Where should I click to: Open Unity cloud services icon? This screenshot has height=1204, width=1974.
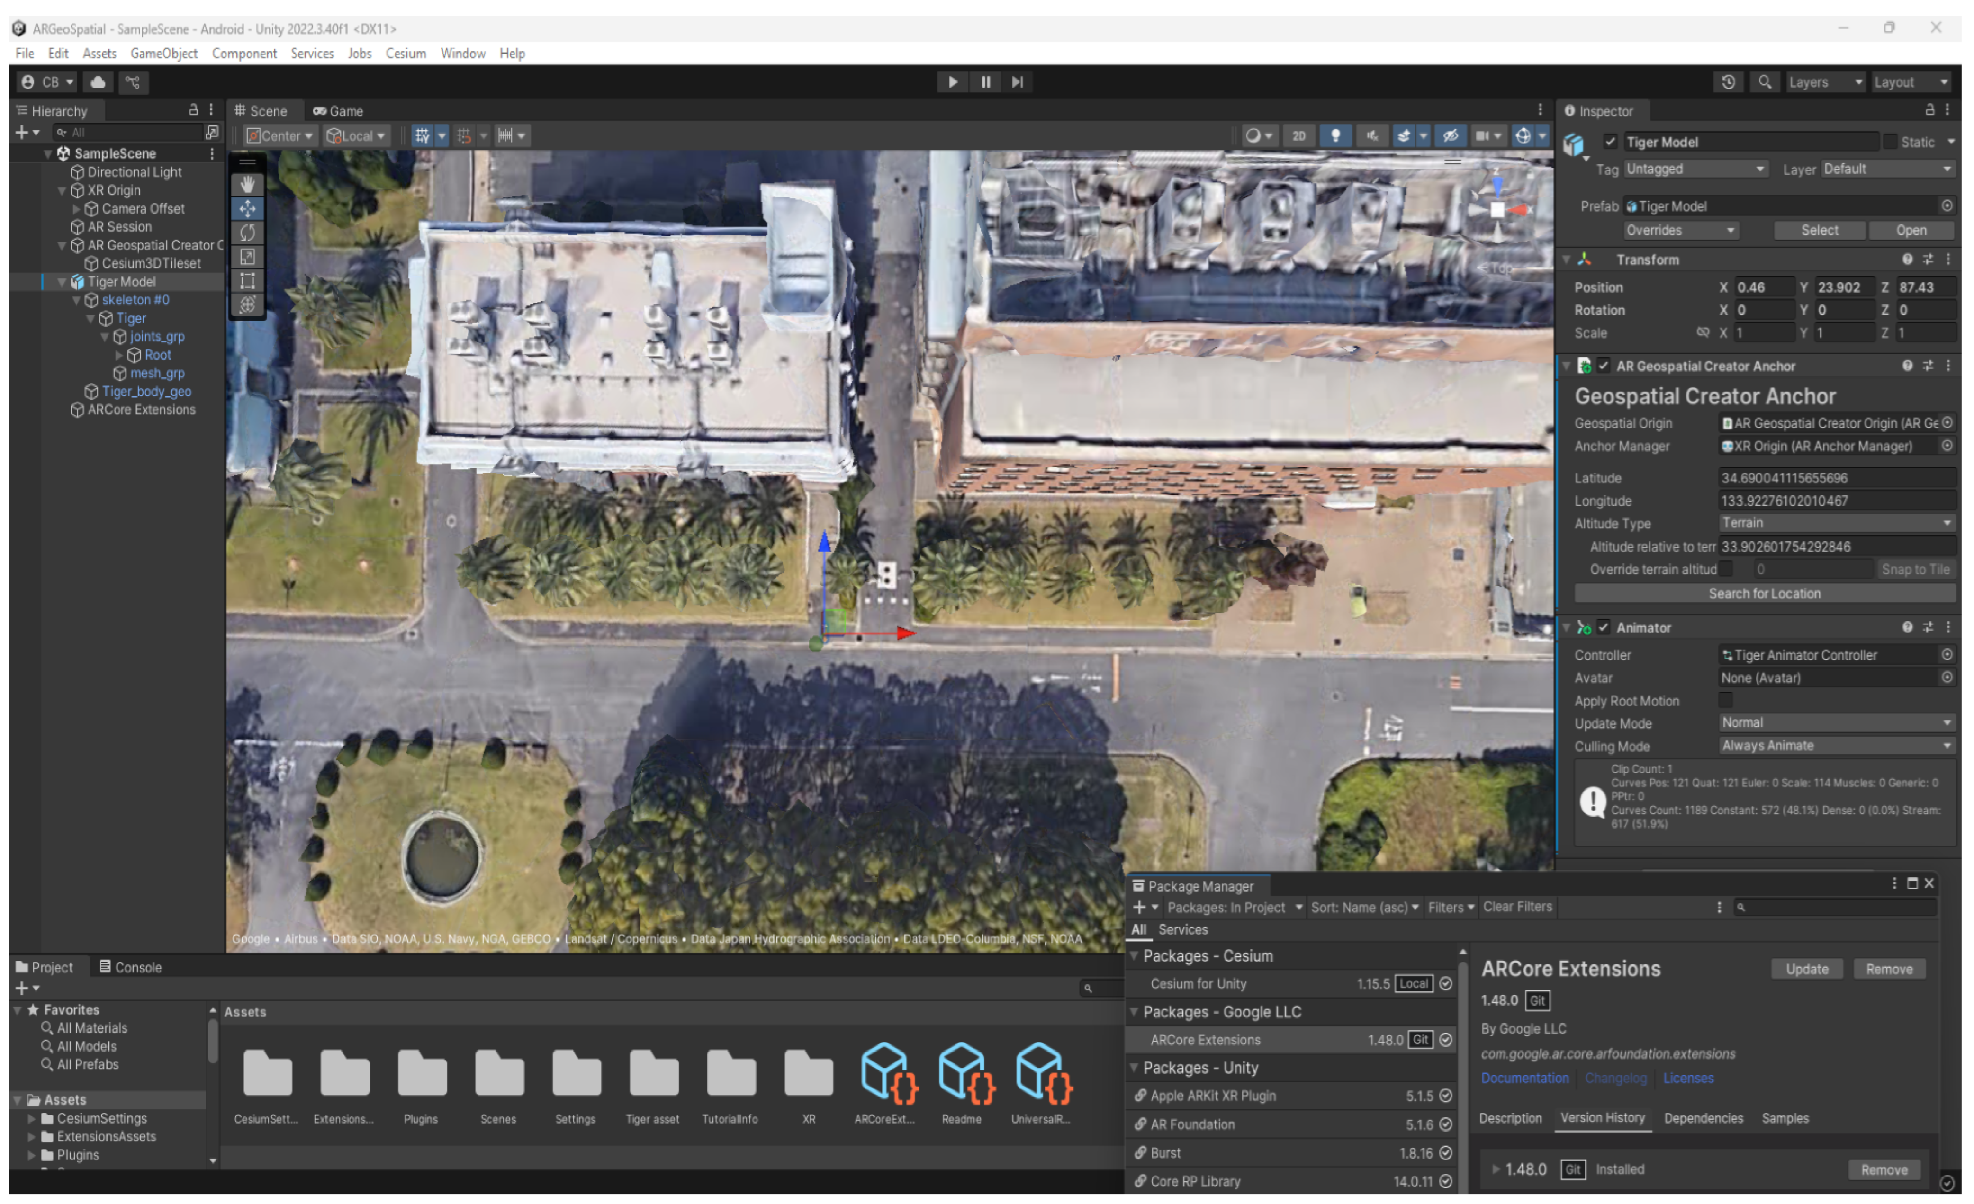click(x=98, y=81)
